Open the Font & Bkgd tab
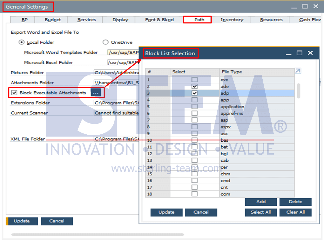Image resolution: width=324 pixels, height=241 pixels. (159, 20)
